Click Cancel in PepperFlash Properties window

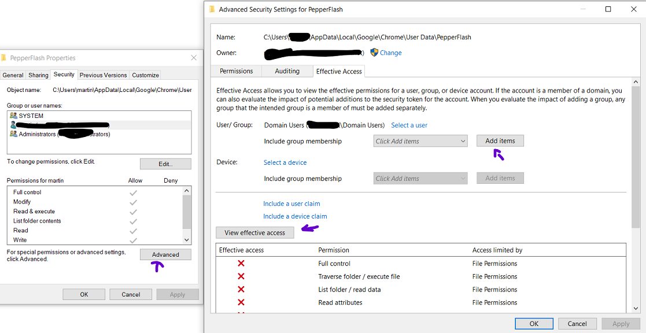coord(131,294)
